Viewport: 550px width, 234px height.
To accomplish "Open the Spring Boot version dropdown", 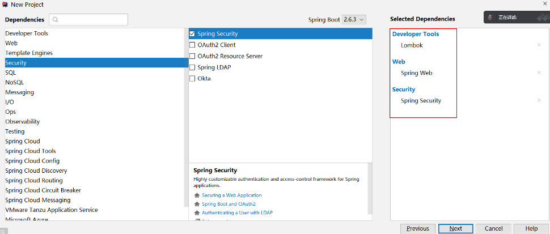I will tap(354, 20).
